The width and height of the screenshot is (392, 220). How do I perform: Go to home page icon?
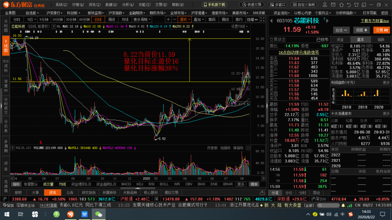point(341,4)
